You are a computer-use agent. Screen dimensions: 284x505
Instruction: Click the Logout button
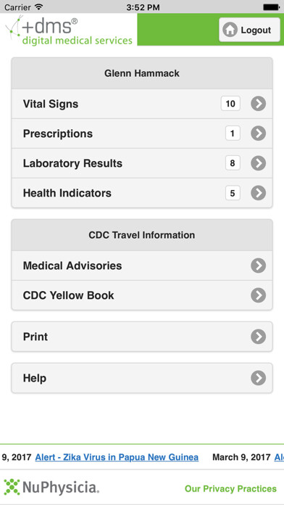pyautogui.click(x=249, y=30)
